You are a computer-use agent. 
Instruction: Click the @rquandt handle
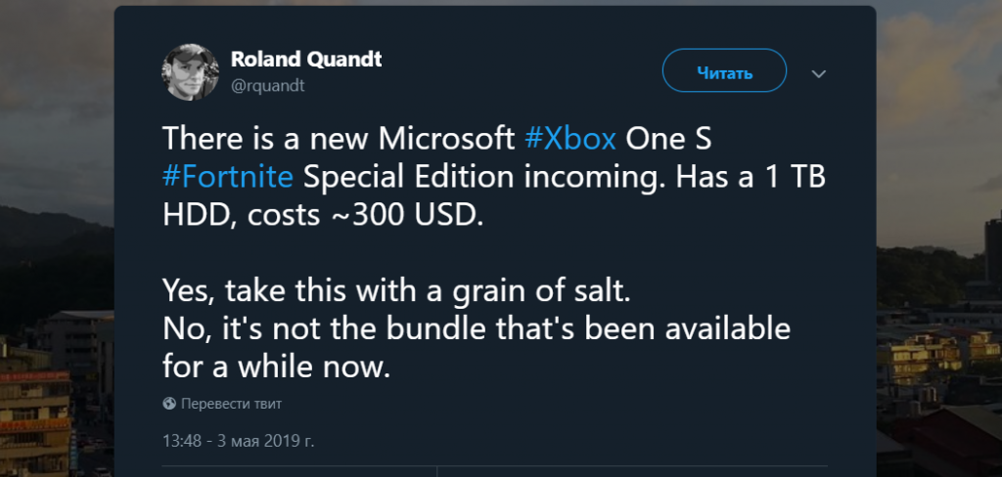click(x=268, y=86)
